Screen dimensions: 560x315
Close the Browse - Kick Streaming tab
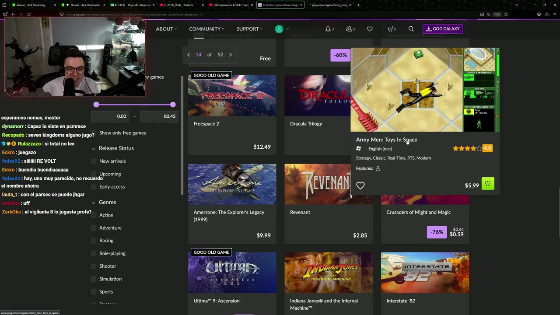pyautogui.click(x=56, y=5)
